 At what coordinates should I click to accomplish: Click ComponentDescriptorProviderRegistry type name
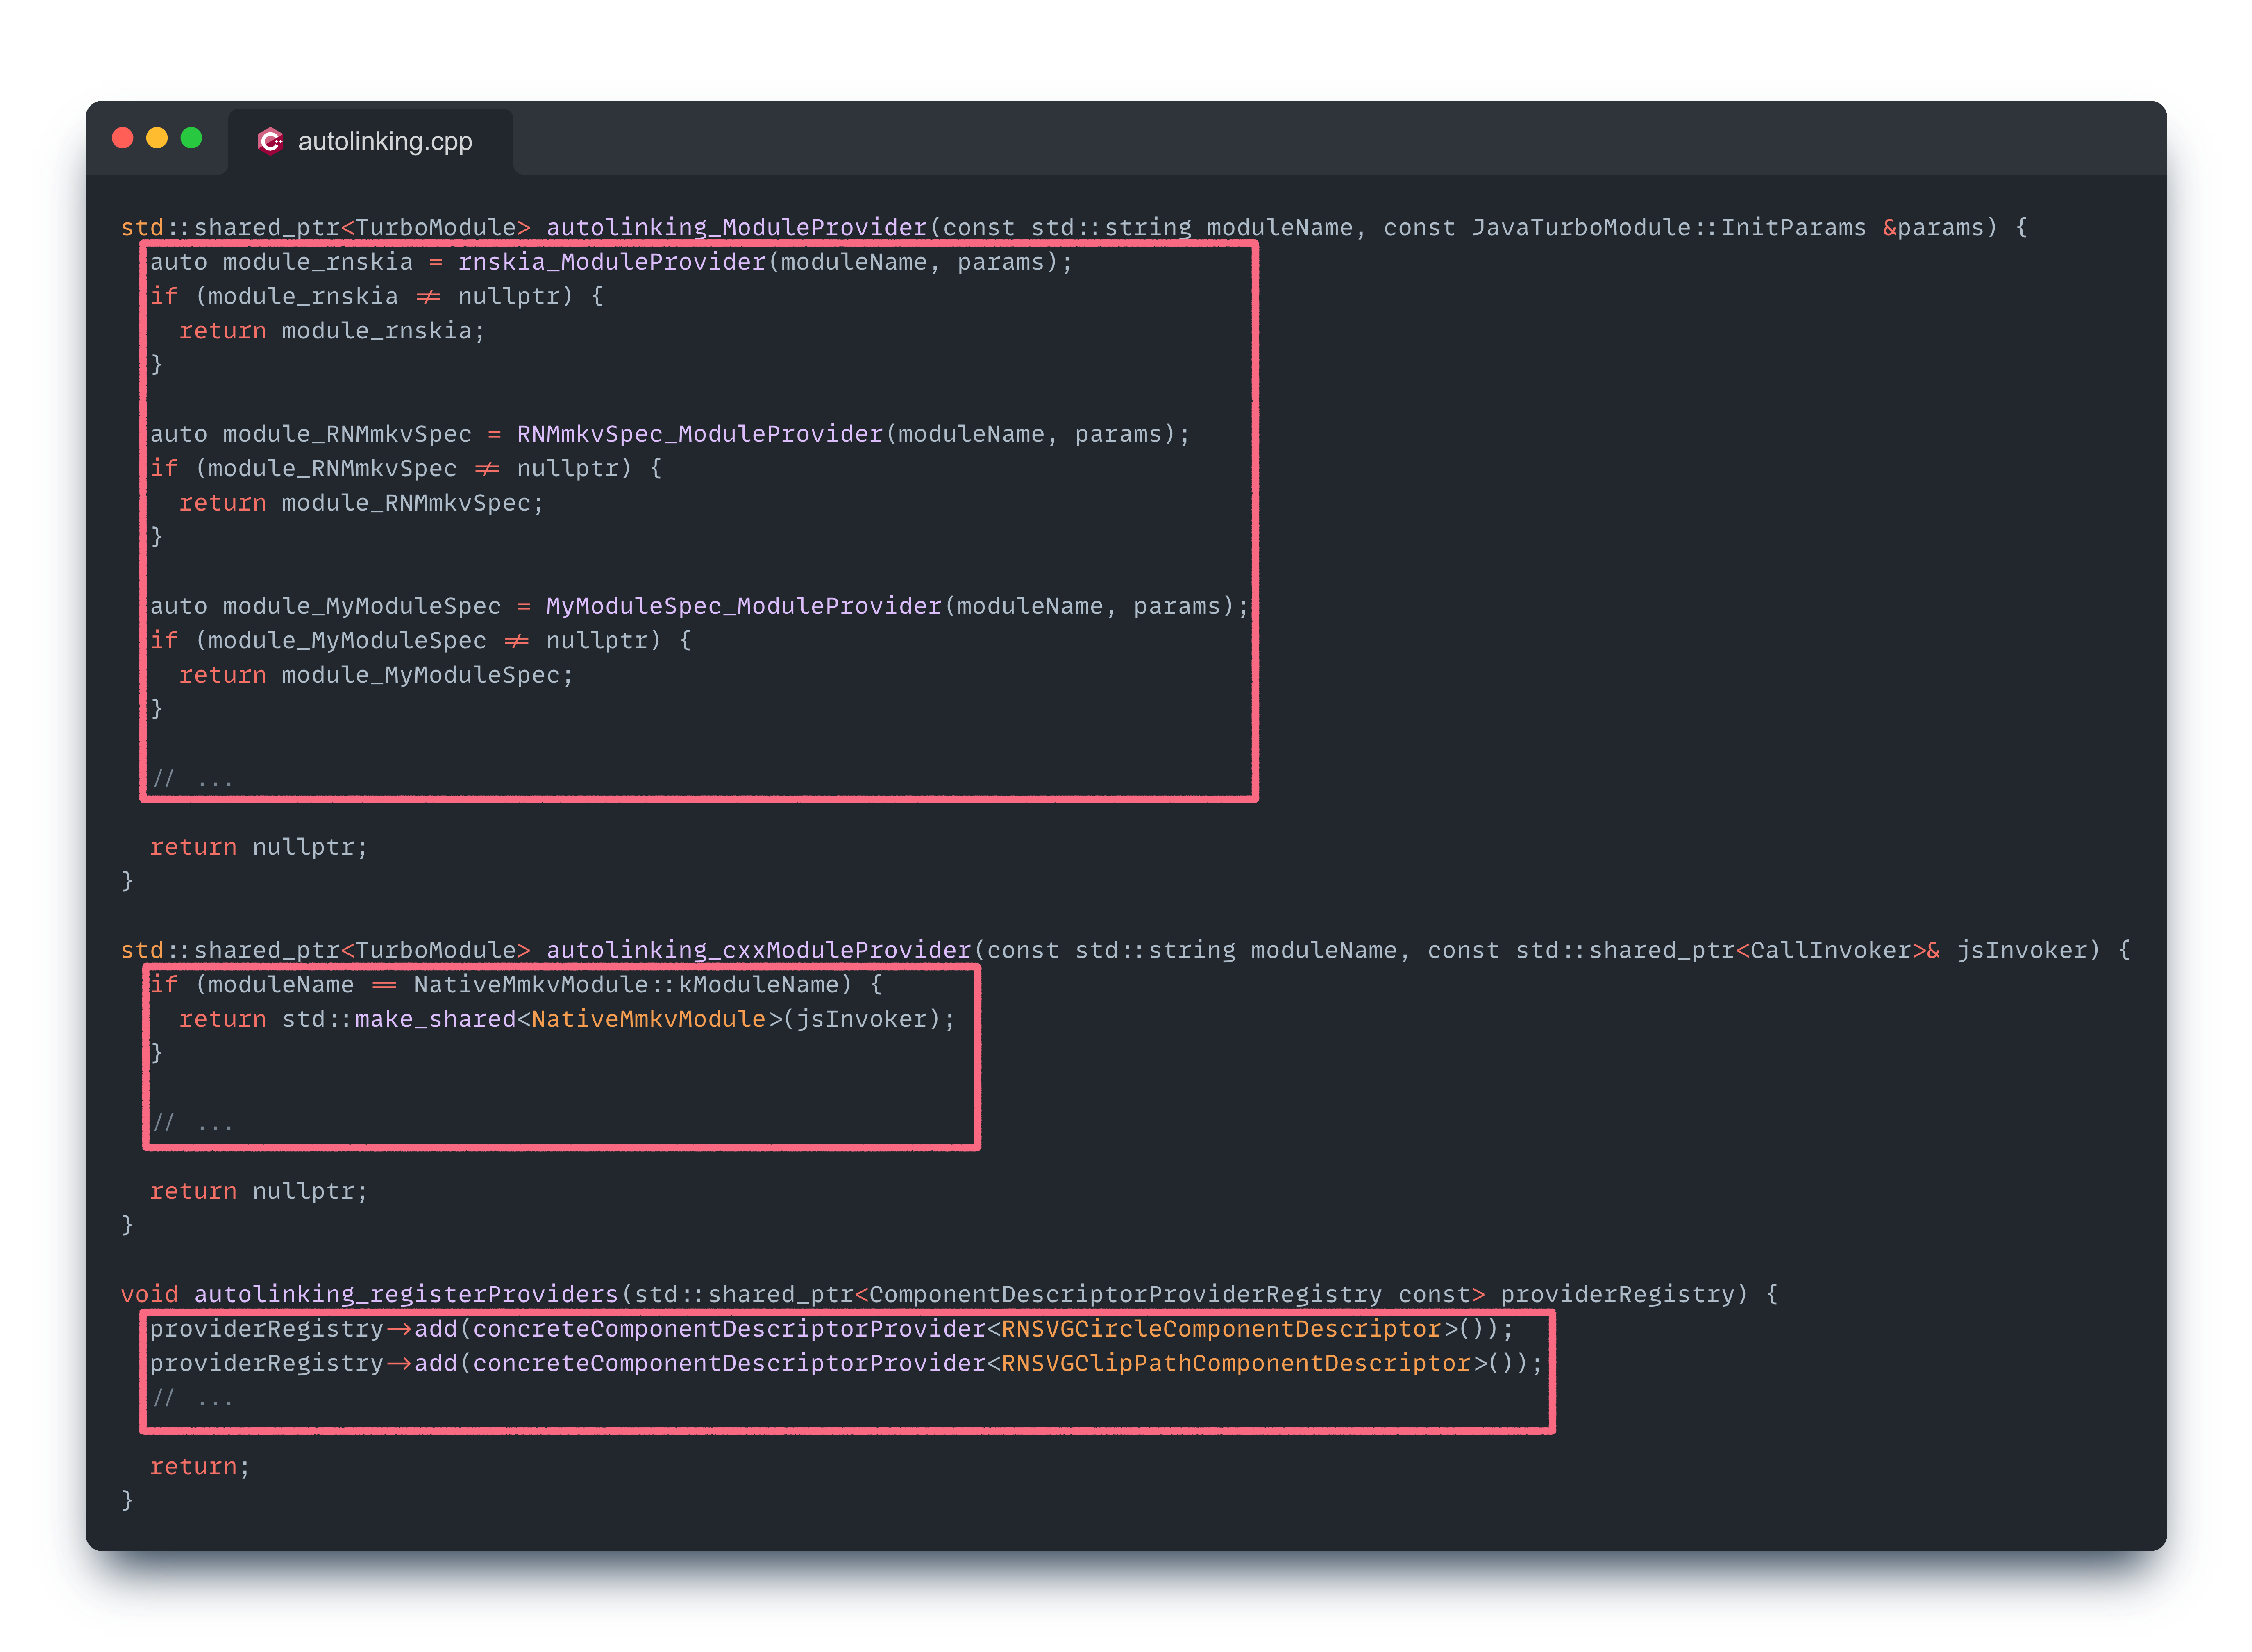(1125, 1294)
